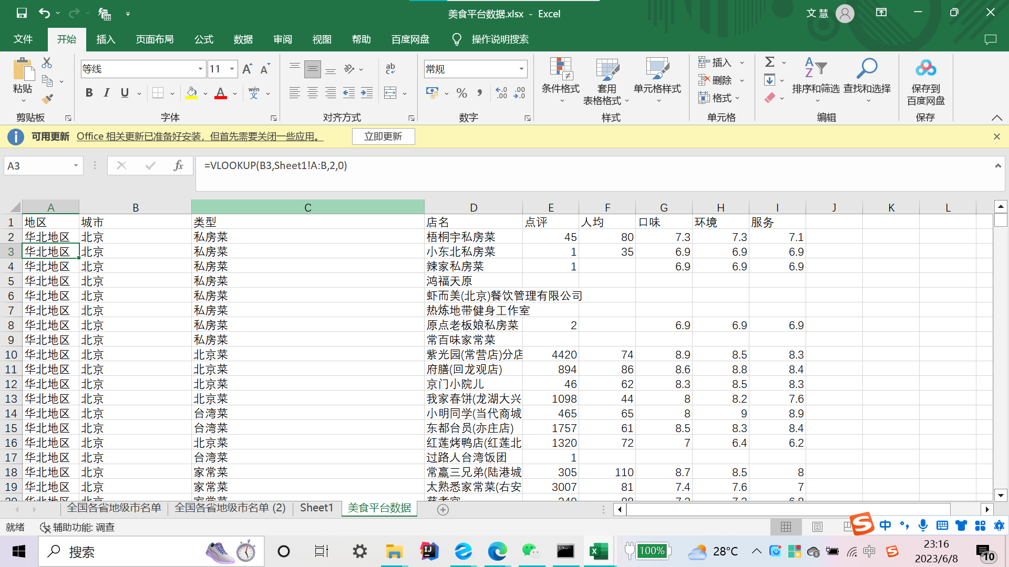Image resolution: width=1009 pixels, height=567 pixels.
Task: Switch to the Sheet1 worksheet tab
Action: [316, 508]
